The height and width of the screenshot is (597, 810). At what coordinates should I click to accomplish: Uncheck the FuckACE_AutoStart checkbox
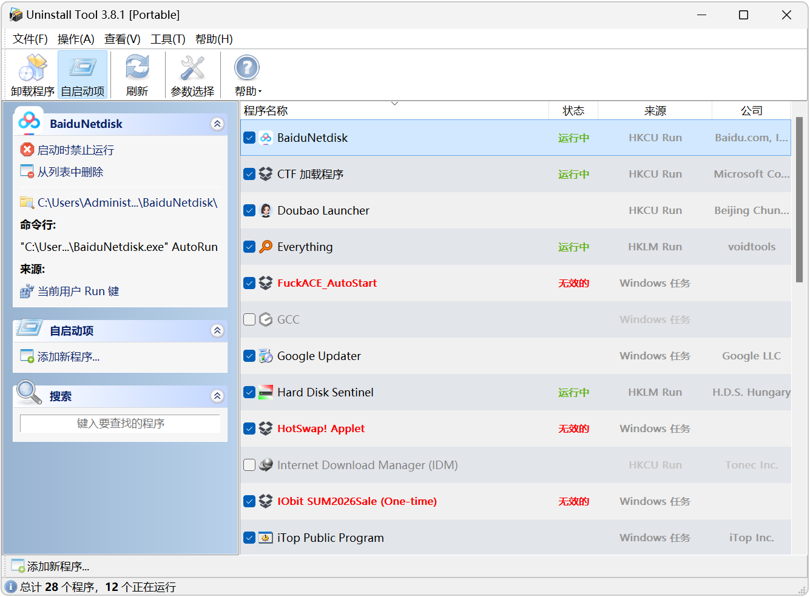click(x=249, y=283)
